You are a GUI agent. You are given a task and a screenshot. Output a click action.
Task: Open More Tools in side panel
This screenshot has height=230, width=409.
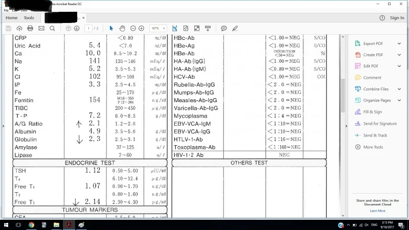(373, 147)
